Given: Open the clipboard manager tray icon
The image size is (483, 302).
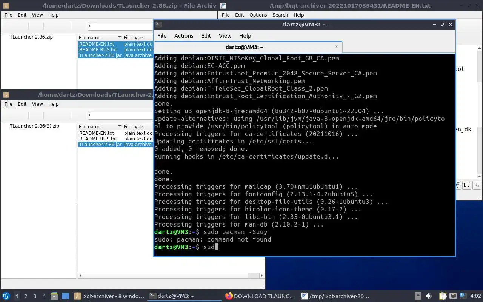Looking at the screenshot, I should point(443,296).
